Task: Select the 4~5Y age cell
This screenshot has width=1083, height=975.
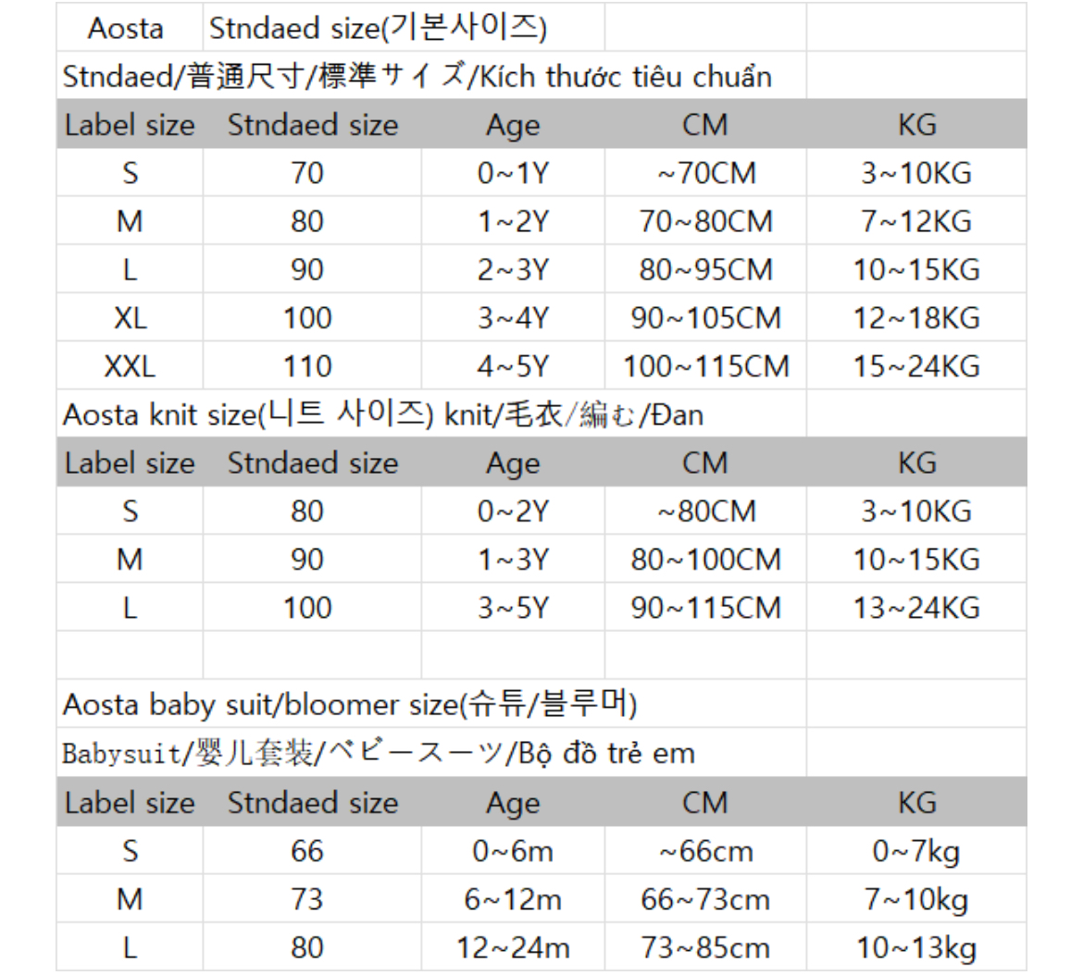Action: pyautogui.click(x=513, y=366)
